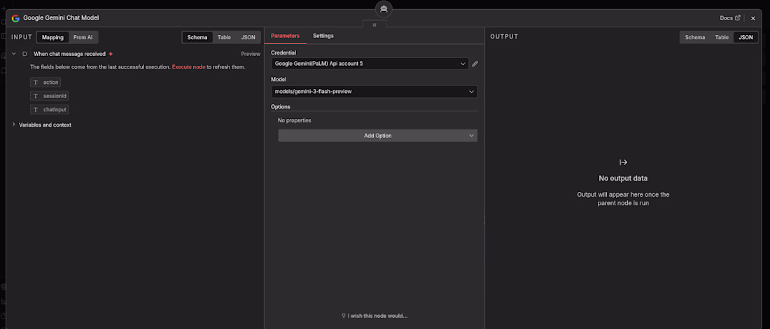This screenshot has height=329, width=770.
Task: Select Schema view in the OUTPUT panel
Action: tap(695, 37)
